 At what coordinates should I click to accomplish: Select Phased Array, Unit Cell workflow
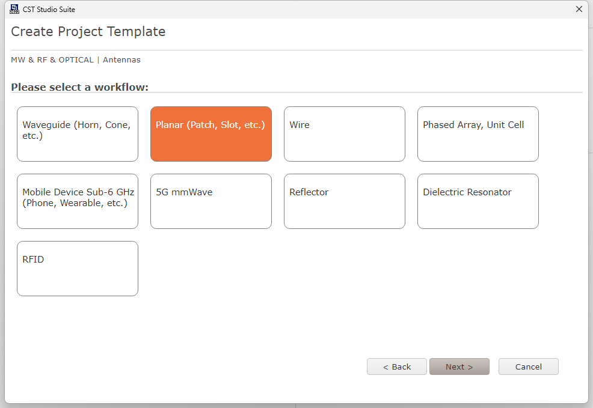pos(478,134)
